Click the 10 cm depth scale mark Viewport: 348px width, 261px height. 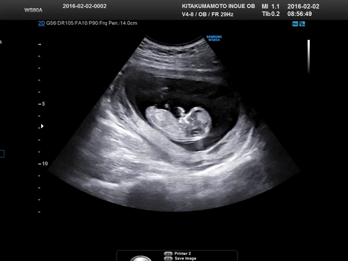click(43, 164)
